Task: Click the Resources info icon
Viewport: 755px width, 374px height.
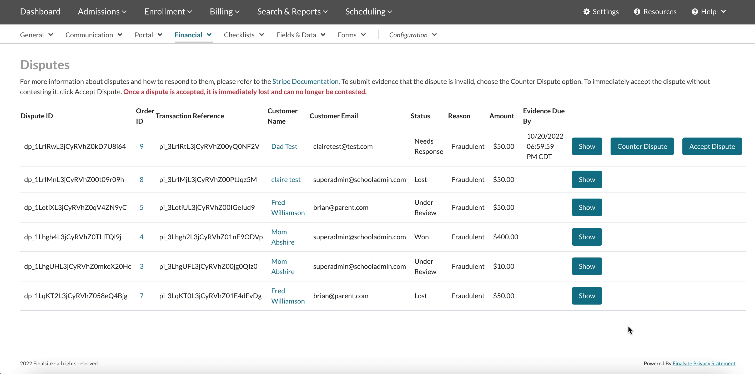Action: (x=637, y=12)
